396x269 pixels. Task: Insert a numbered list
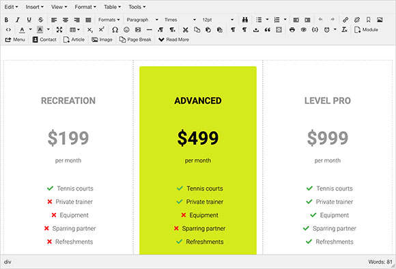277,20
